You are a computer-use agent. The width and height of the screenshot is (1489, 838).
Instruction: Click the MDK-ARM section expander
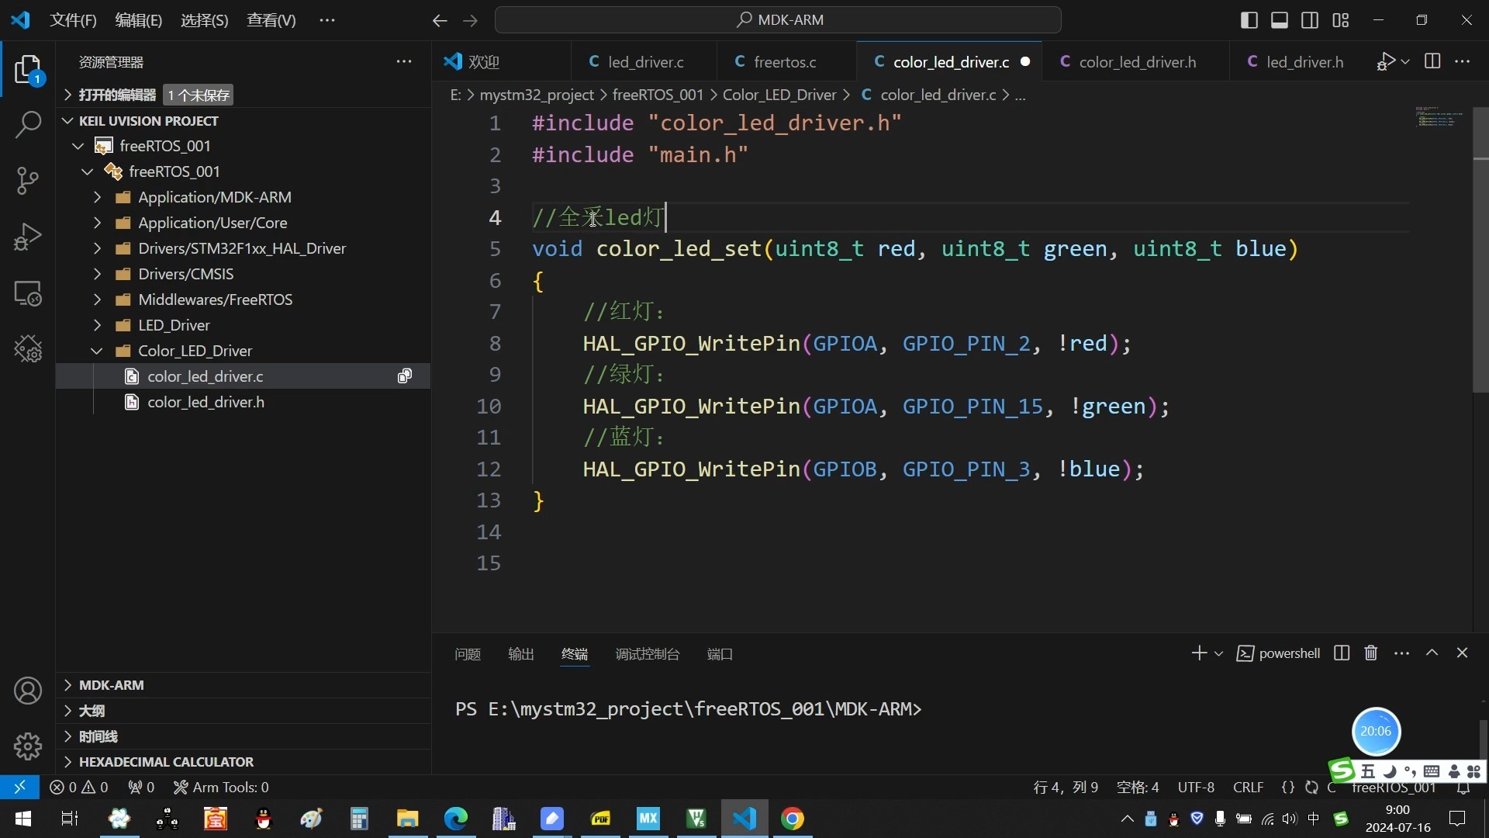coord(67,686)
